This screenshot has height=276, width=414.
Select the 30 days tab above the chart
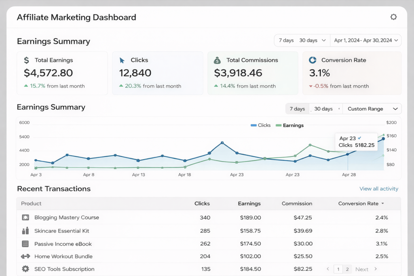click(323, 109)
